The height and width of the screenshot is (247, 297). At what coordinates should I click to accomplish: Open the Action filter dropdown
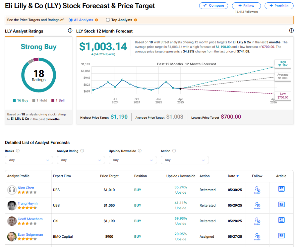[x=185, y=160]
